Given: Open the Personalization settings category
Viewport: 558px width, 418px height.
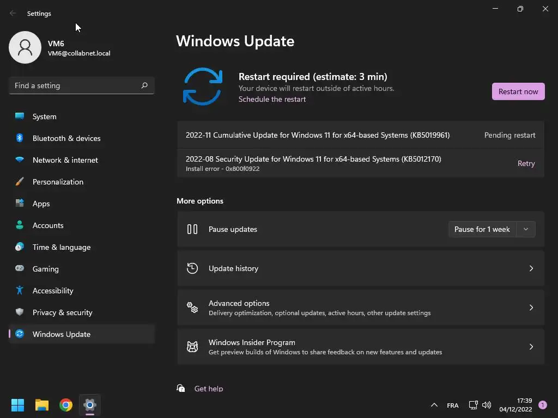Looking at the screenshot, I should 58,182.
